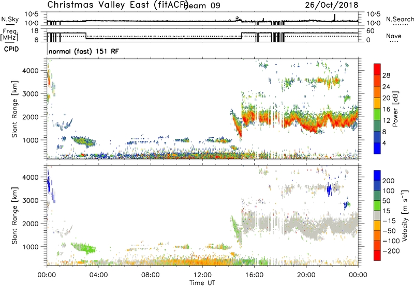The width and height of the screenshot is (414, 286).
Task: Click the green velocity patch near 03:00 at 1000 km
Action: (84, 248)
